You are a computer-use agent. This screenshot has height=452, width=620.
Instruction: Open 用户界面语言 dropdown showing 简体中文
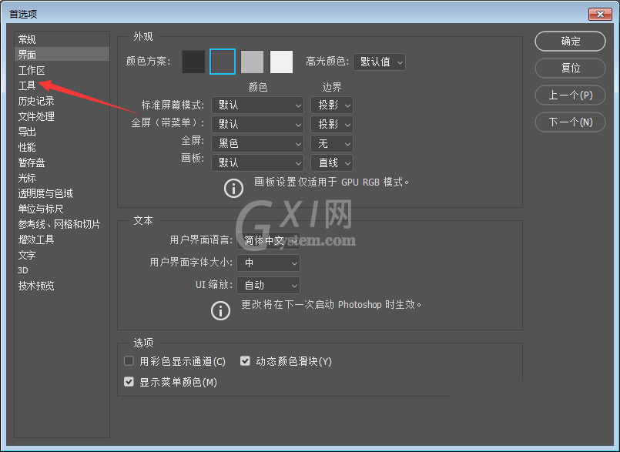(x=268, y=240)
